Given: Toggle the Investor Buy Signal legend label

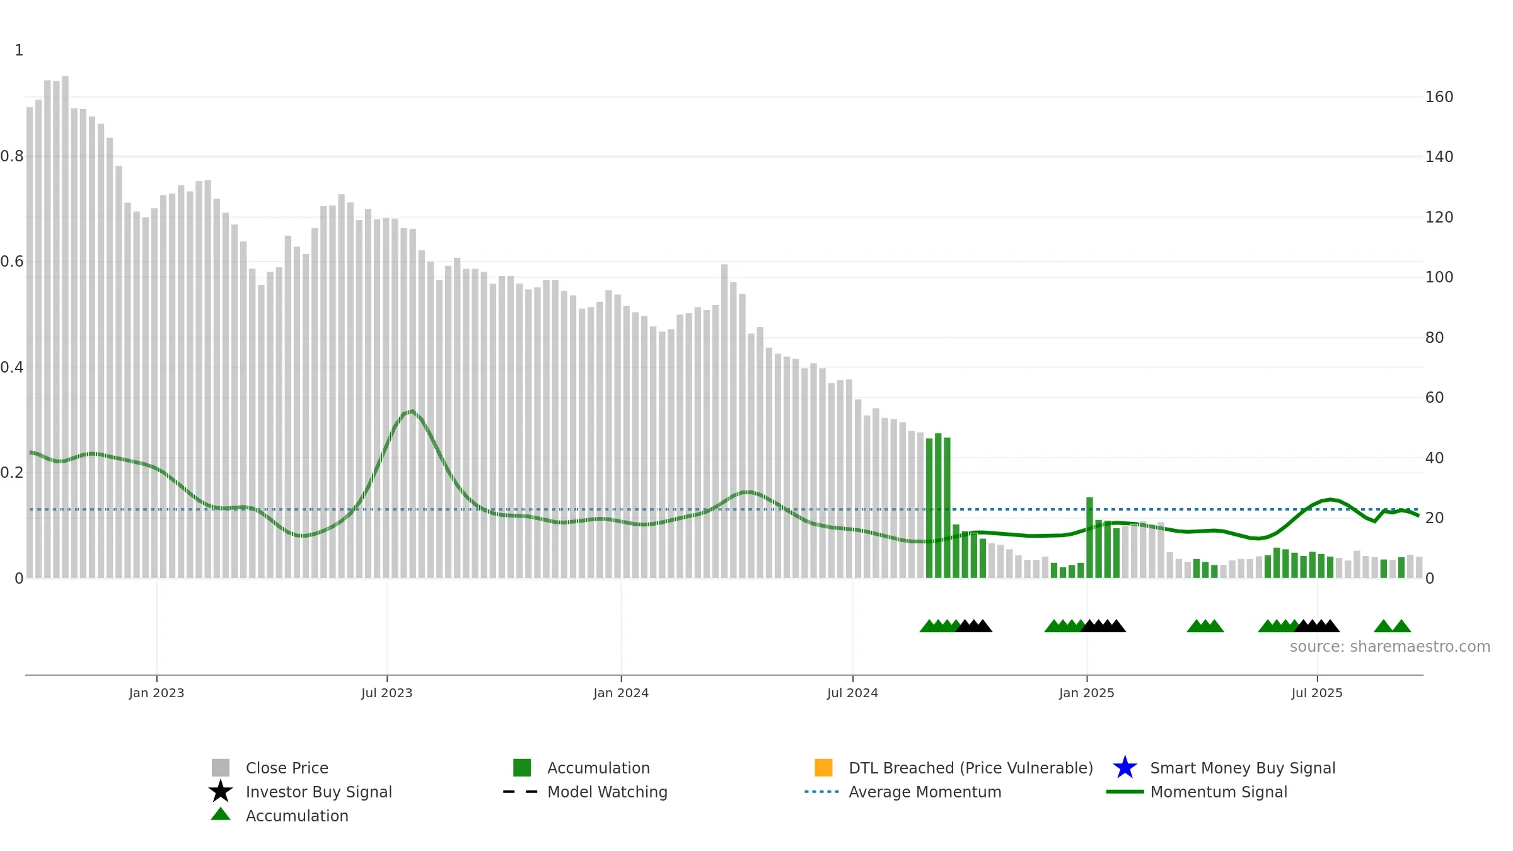Looking at the screenshot, I should click(x=318, y=792).
